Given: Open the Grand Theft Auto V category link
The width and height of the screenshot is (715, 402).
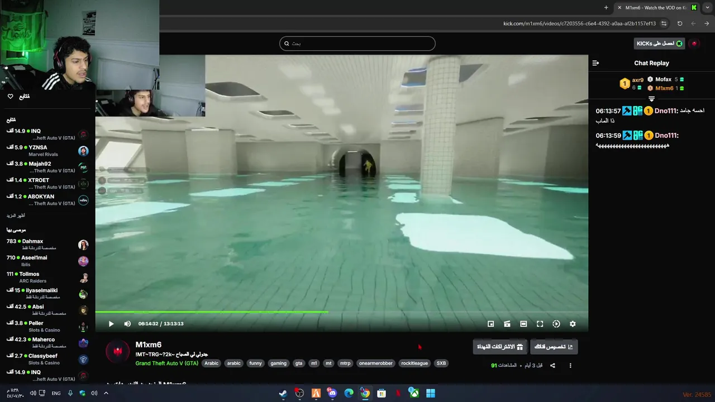Looking at the screenshot, I should pos(166,363).
